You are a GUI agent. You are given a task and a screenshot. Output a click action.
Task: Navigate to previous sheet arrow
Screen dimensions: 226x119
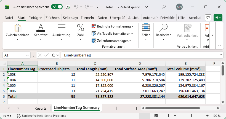tap(9, 108)
